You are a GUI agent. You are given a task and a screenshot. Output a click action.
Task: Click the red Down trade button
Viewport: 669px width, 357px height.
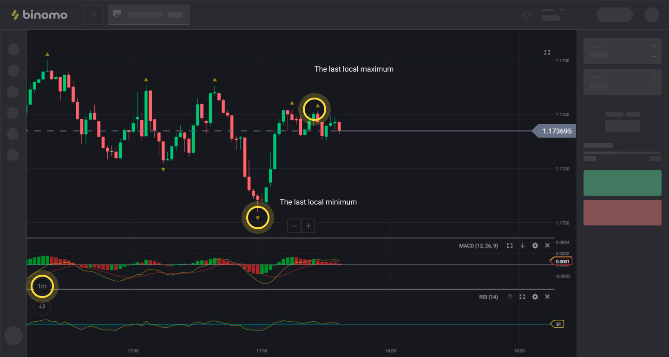pos(622,212)
